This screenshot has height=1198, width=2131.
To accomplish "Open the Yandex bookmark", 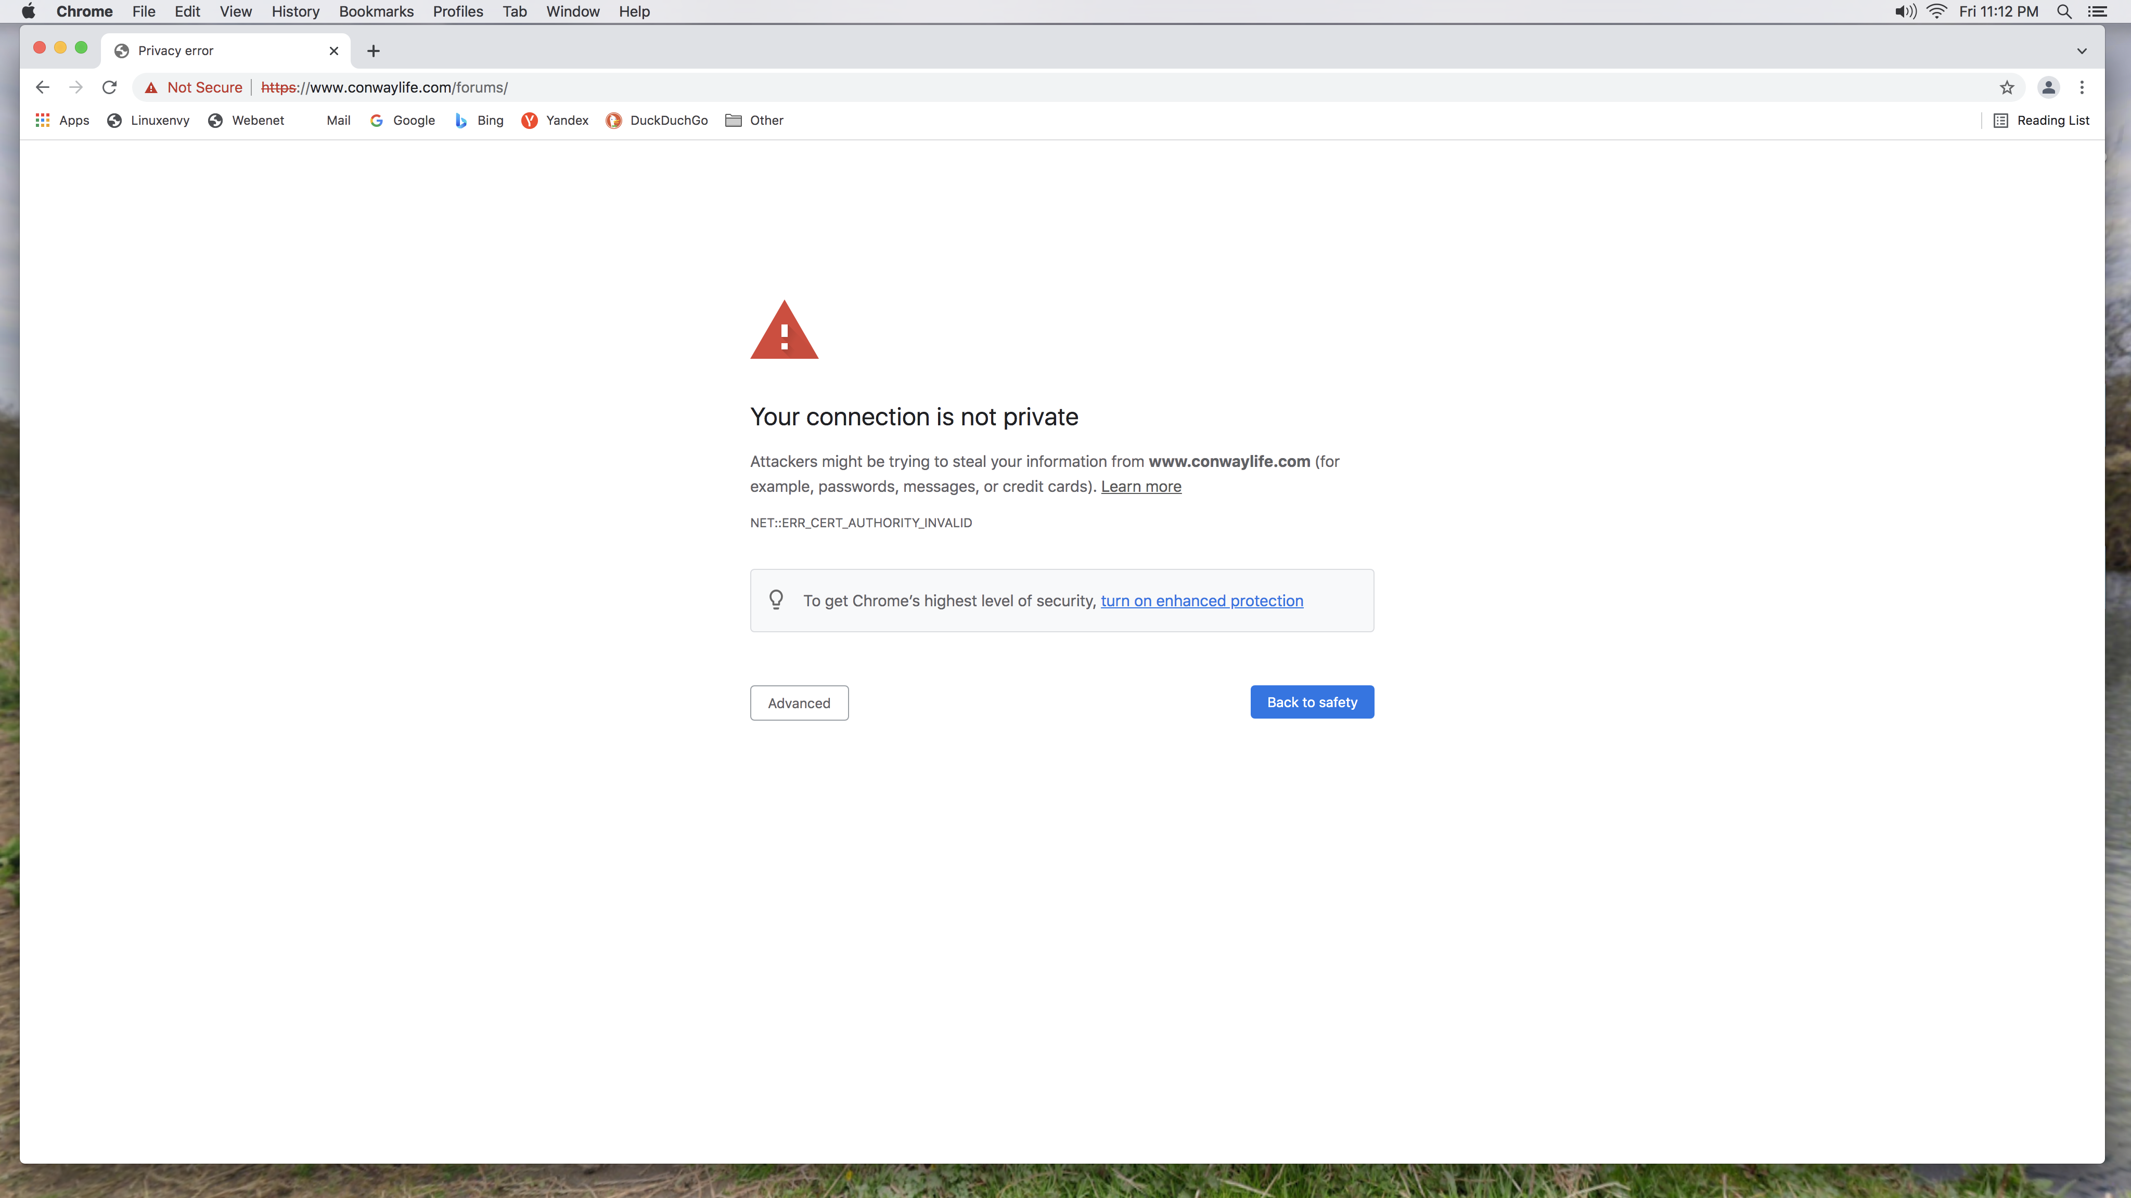I will (555, 121).
